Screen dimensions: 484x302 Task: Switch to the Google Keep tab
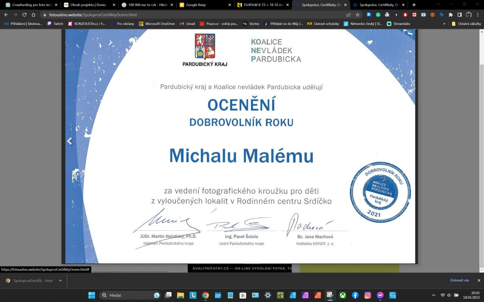pyautogui.click(x=206, y=5)
